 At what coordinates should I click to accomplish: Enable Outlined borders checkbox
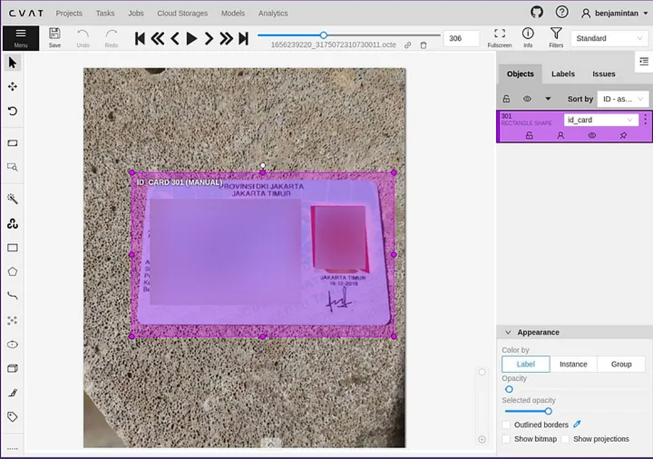[x=506, y=425]
